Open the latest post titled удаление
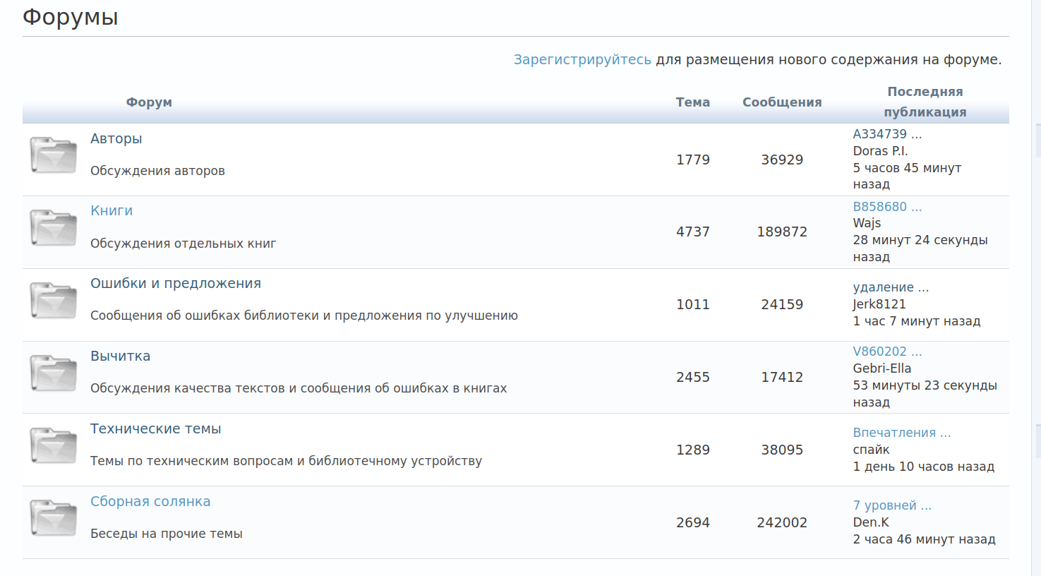Screen dimensions: 1041x576 [890, 287]
